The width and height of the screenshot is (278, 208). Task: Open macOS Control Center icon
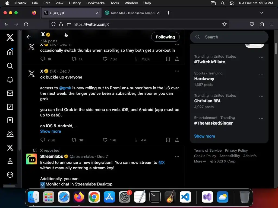tap(231, 3)
